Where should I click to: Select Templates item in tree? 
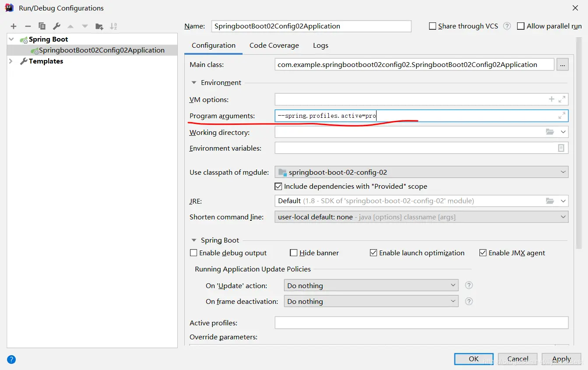click(46, 61)
